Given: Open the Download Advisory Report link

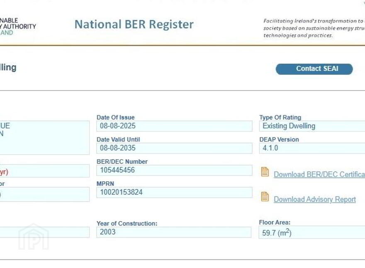Looking at the screenshot, I should [x=315, y=199].
